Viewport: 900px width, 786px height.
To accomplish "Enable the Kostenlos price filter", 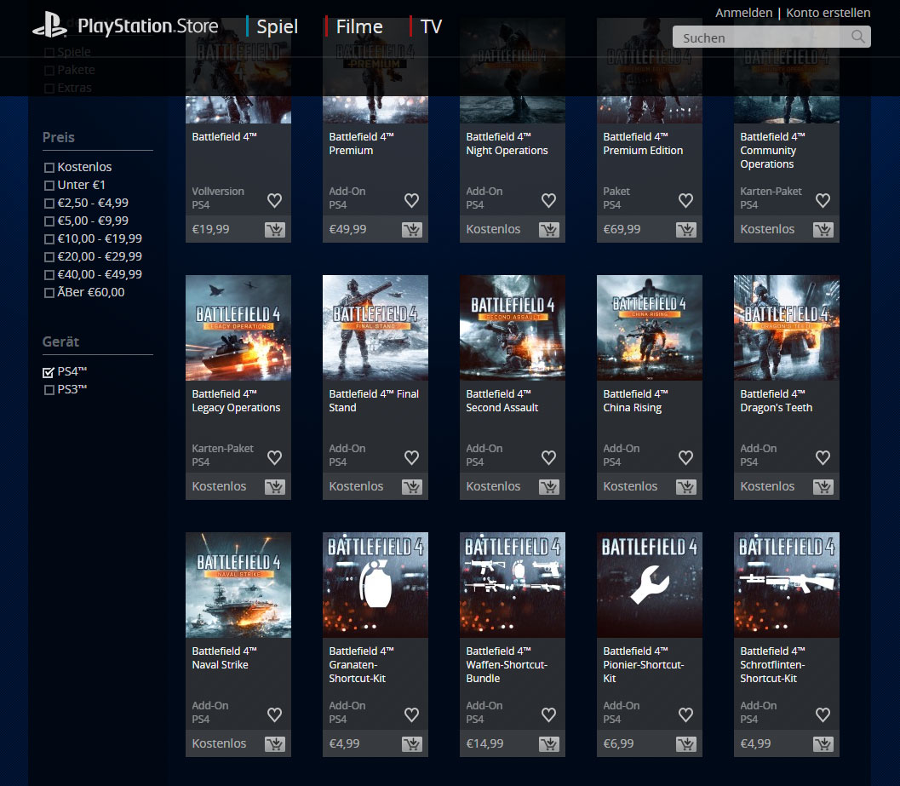I will (49, 168).
